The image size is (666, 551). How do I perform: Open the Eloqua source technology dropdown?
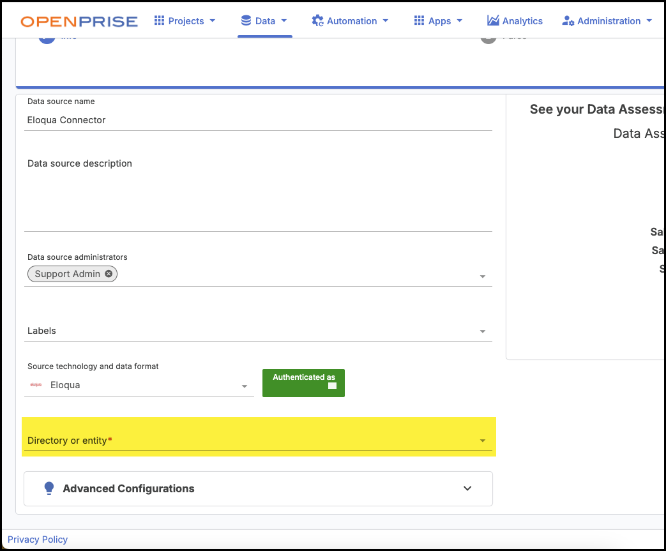139,385
